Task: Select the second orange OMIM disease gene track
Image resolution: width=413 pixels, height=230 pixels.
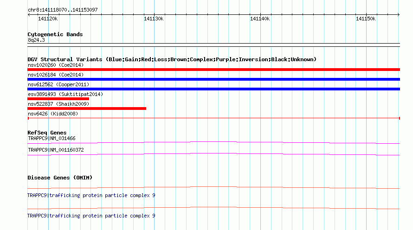Action: pos(213,208)
